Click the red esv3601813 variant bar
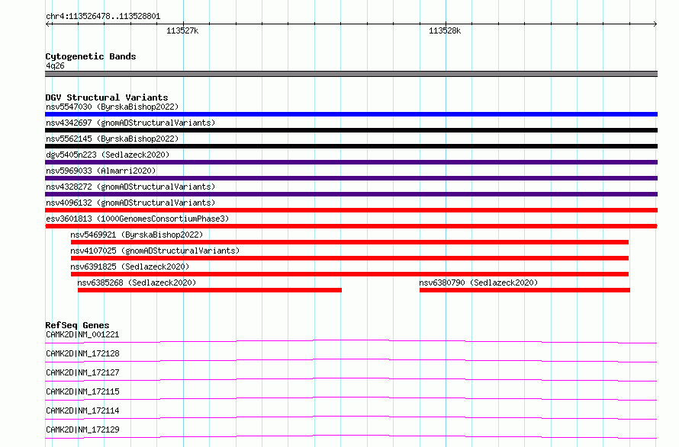 click(351, 226)
